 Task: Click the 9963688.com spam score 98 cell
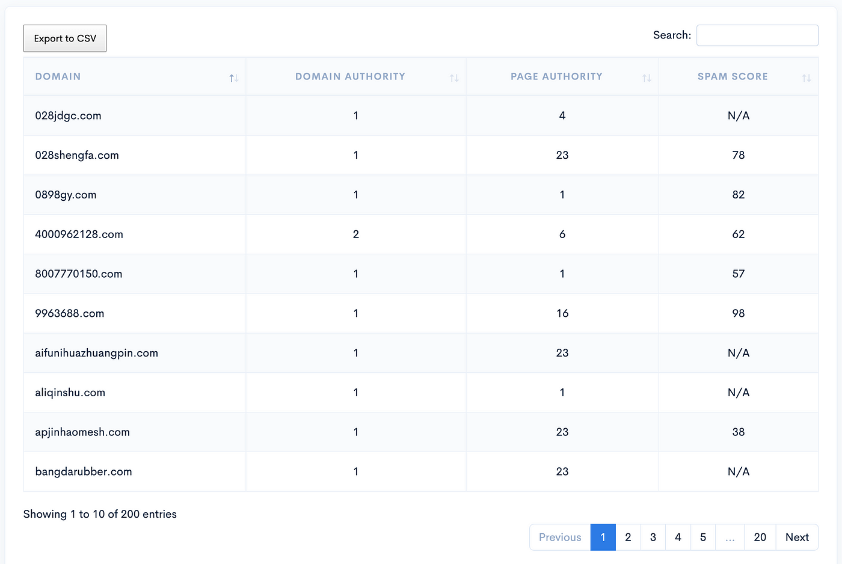[x=739, y=313]
